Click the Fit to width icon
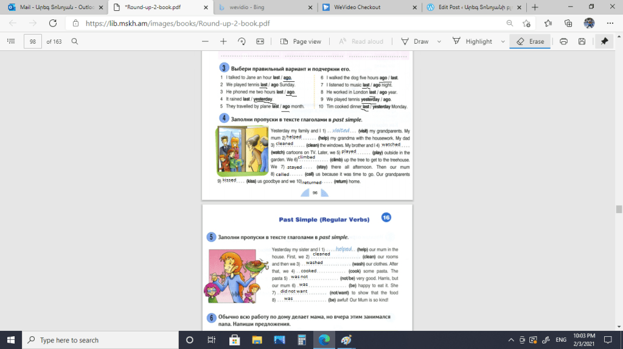The width and height of the screenshot is (623, 349). [260, 41]
